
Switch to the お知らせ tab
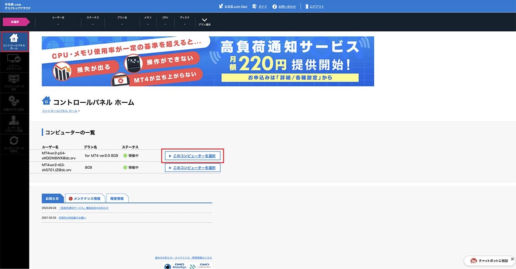coord(53,198)
